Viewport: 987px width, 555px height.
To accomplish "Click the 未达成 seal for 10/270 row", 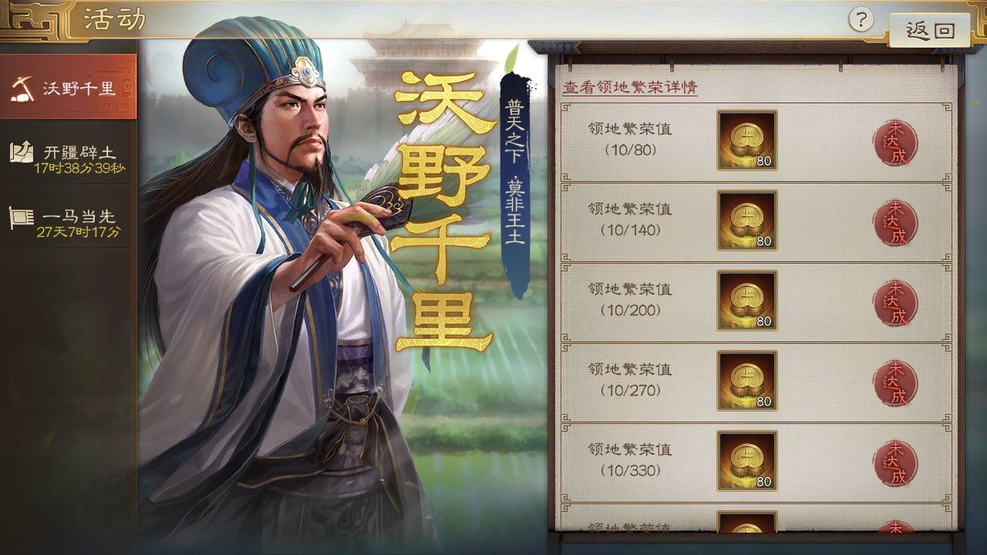I will tap(895, 383).
